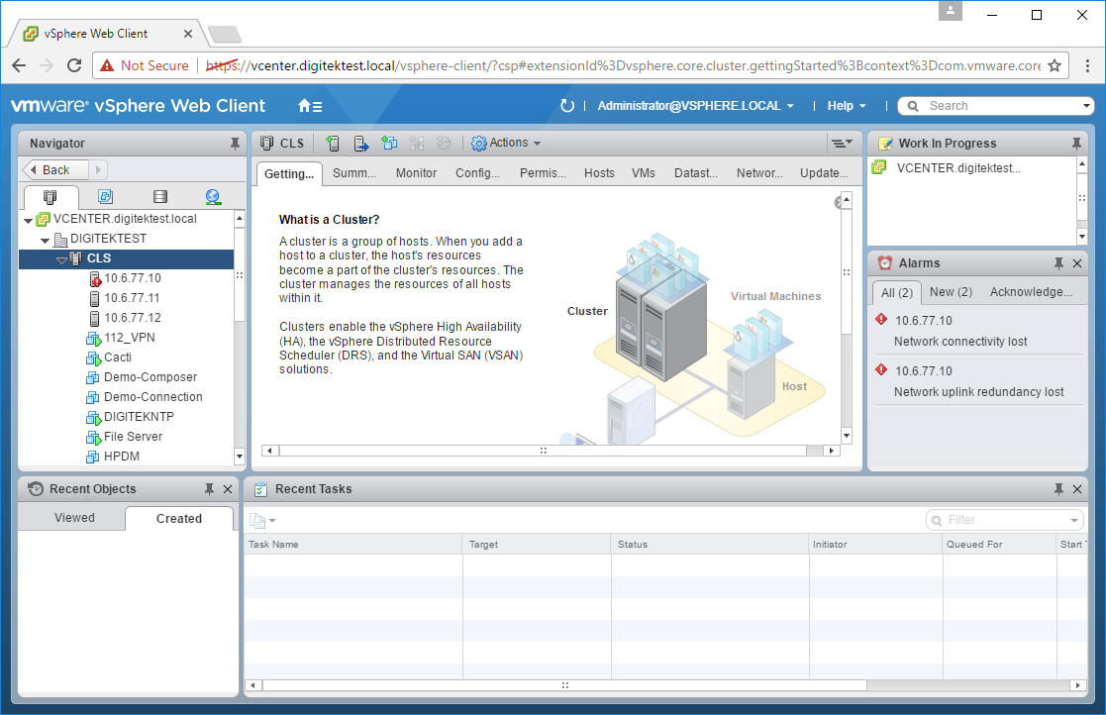The image size is (1106, 715).
Task: Click the New Resource Pool toolbar icon
Action: [x=417, y=144]
